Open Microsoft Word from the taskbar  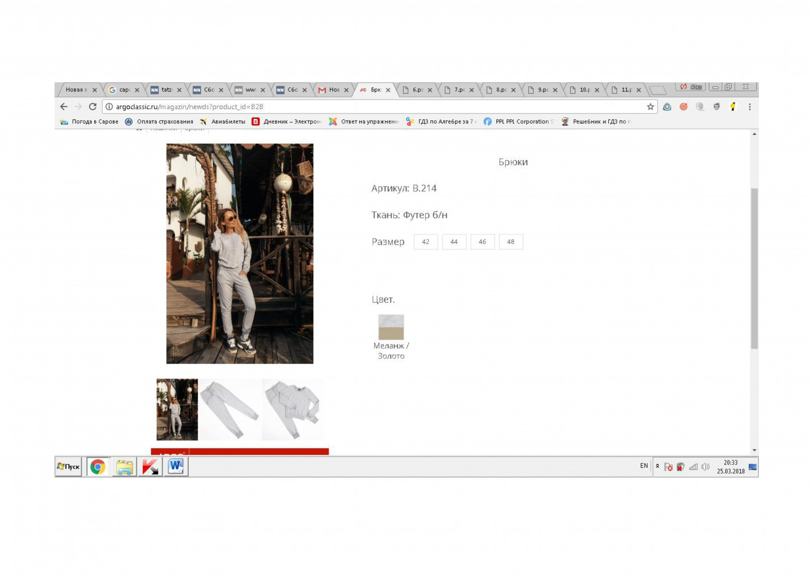(x=175, y=467)
